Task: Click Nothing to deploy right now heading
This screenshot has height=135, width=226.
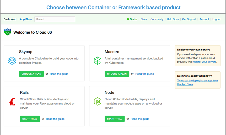Action: 195,76
